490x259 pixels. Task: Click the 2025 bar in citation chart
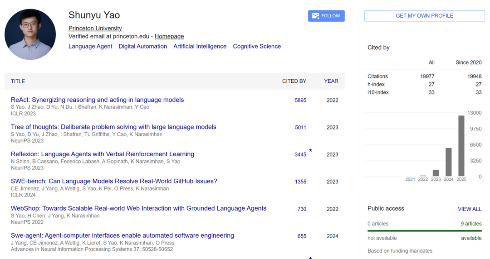click(x=461, y=146)
